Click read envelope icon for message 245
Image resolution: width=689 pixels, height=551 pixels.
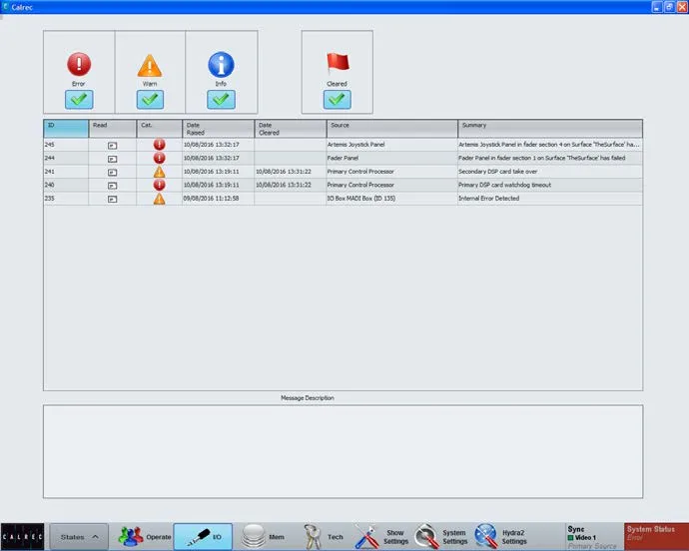113,146
